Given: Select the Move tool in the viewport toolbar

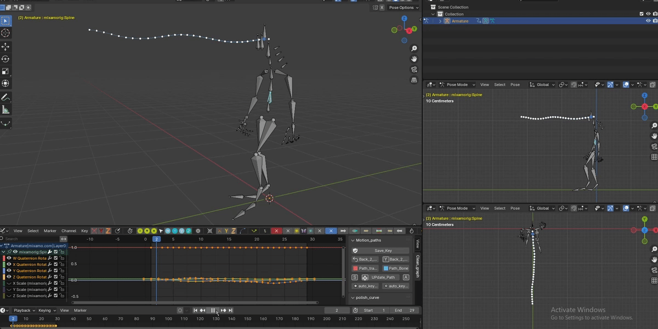Looking at the screenshot, I should tap(5, 47).
